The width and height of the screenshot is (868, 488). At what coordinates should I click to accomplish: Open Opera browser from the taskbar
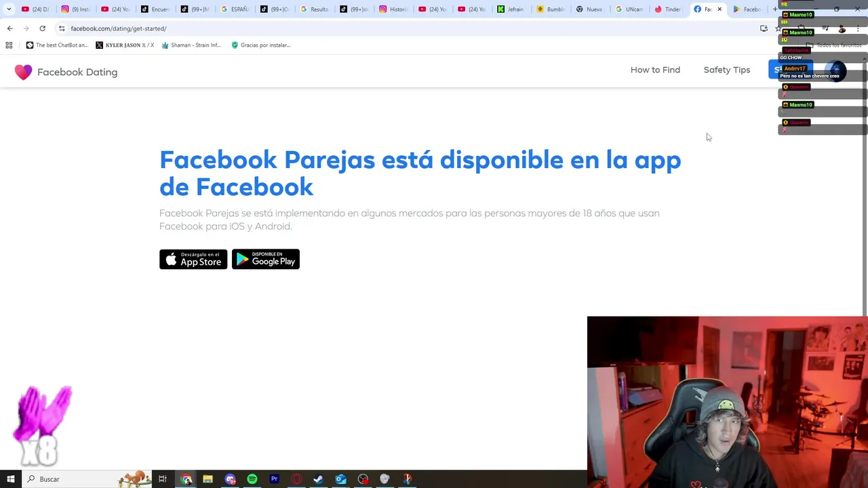point(296,479)
